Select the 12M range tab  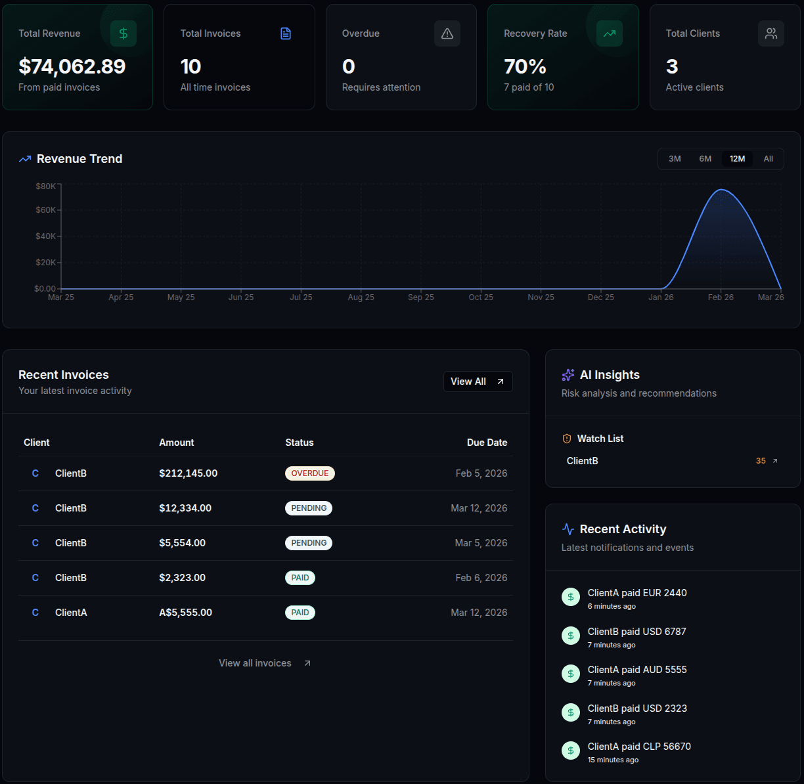[x=737, y=158]
